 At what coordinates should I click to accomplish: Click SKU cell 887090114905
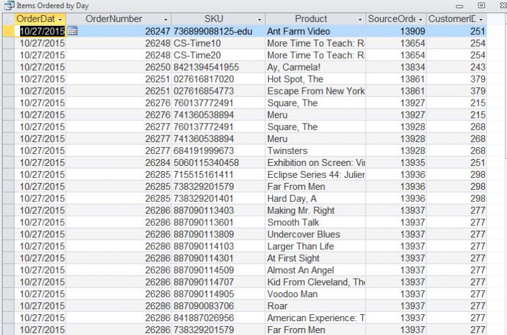(218, 294)
